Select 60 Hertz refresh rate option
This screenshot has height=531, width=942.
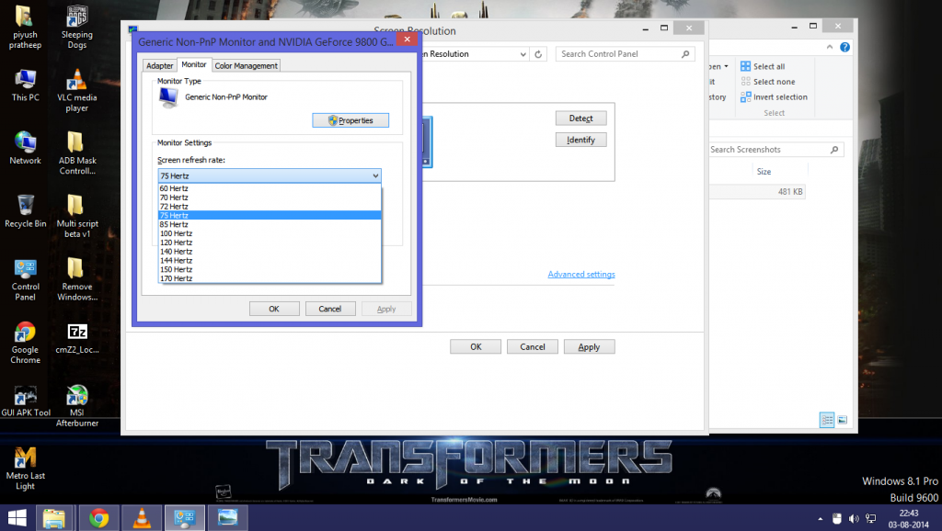coord(175,188)
